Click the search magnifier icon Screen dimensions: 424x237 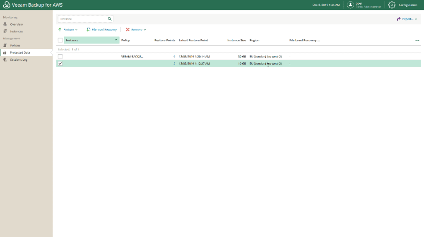click(x=109, y=19)
